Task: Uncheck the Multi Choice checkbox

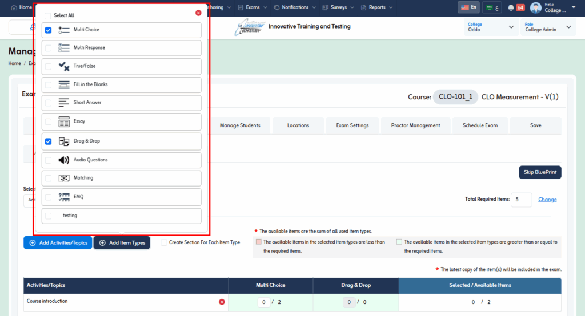Action: (49, 30)
